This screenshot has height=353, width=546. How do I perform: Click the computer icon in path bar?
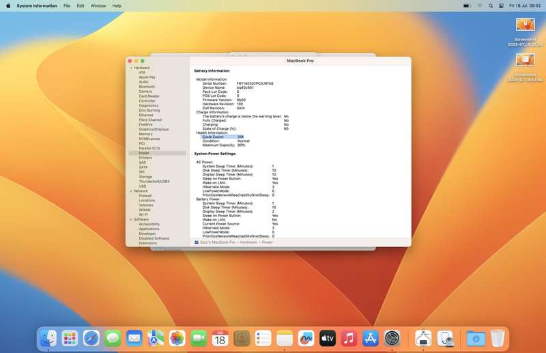point(197,242)
